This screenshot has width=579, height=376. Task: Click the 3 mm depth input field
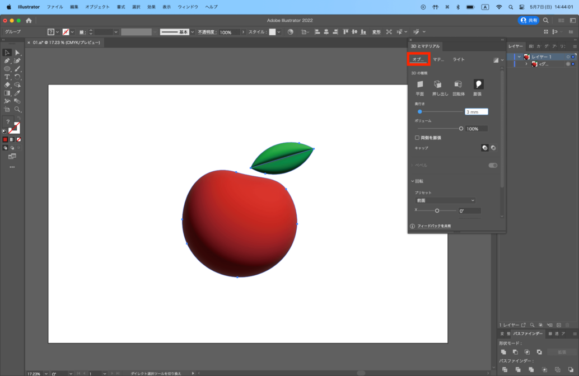tap(476, 112)
